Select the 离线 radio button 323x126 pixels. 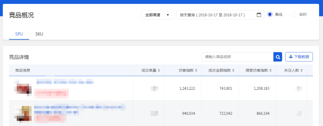(x=270, y=15)
